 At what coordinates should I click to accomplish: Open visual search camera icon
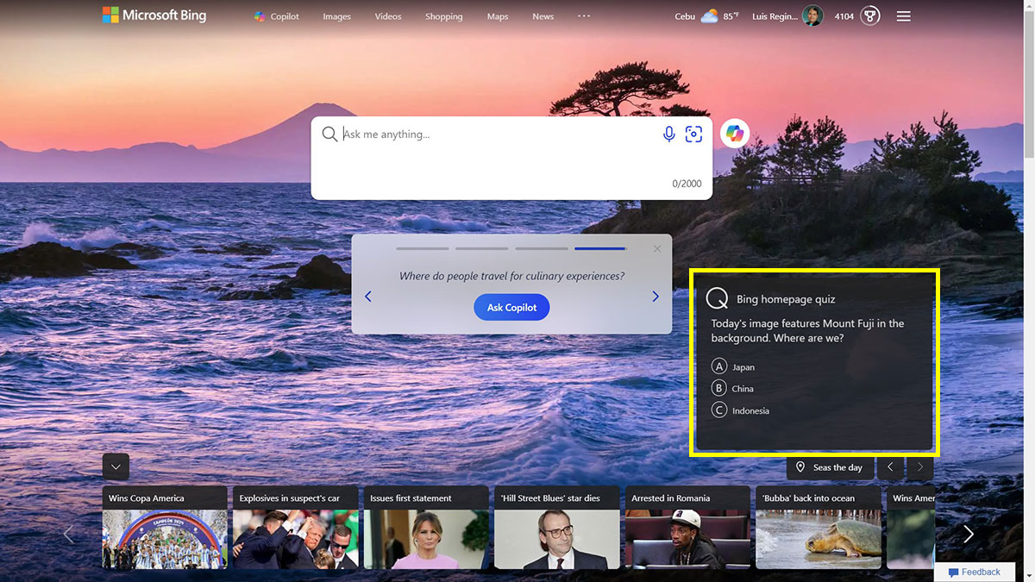(693, 134)
